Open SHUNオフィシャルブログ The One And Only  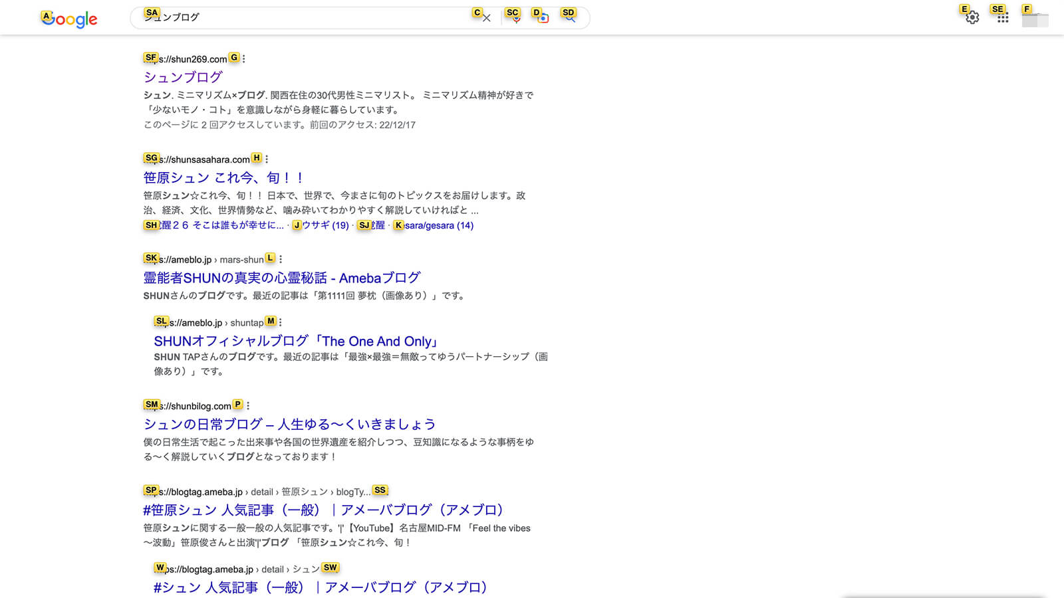click(297, 341)
